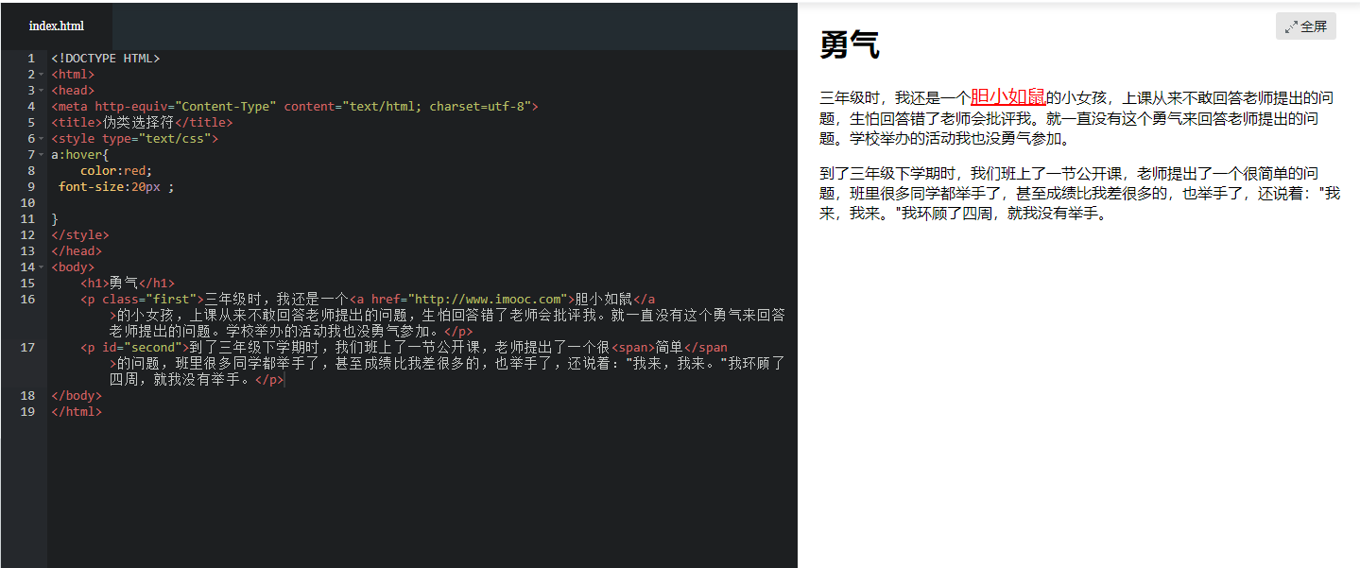This screenshot has width=1360, height=568.
Task: Click the expand arrows icon on 全屏 button
Action: pos(1293,26)
